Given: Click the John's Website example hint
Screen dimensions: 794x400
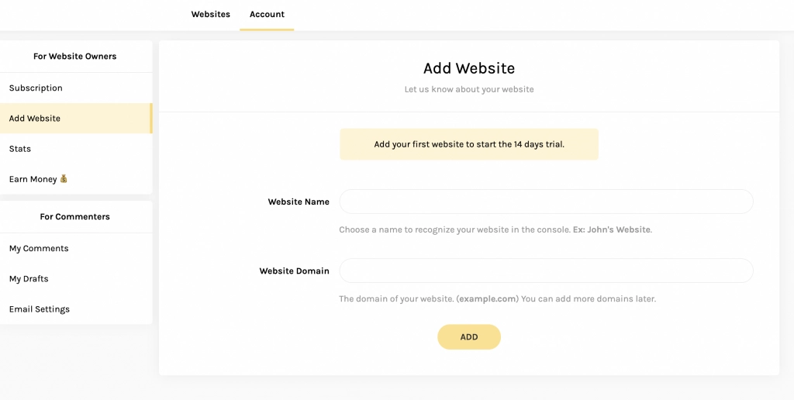Looking at the screenshot, I should tap(612, 229).
